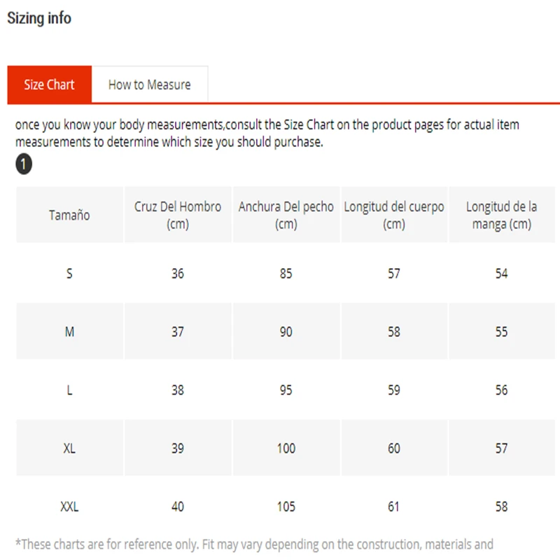This screenshot has height=560, width=560.
Task: Click the Sizing info heading
Action: [39, 18]
